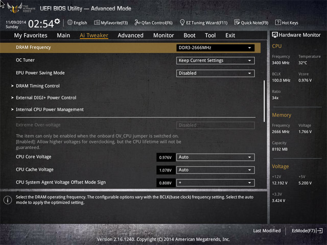Go to the Advanced tab
The width and height of the screenshot is (327, 245).
pyautogui.click(x=131, y=35)
